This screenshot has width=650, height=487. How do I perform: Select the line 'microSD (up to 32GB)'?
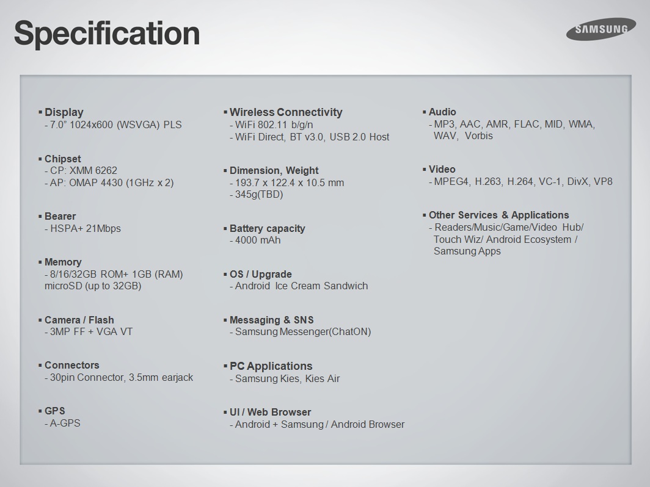click(93, 286)
